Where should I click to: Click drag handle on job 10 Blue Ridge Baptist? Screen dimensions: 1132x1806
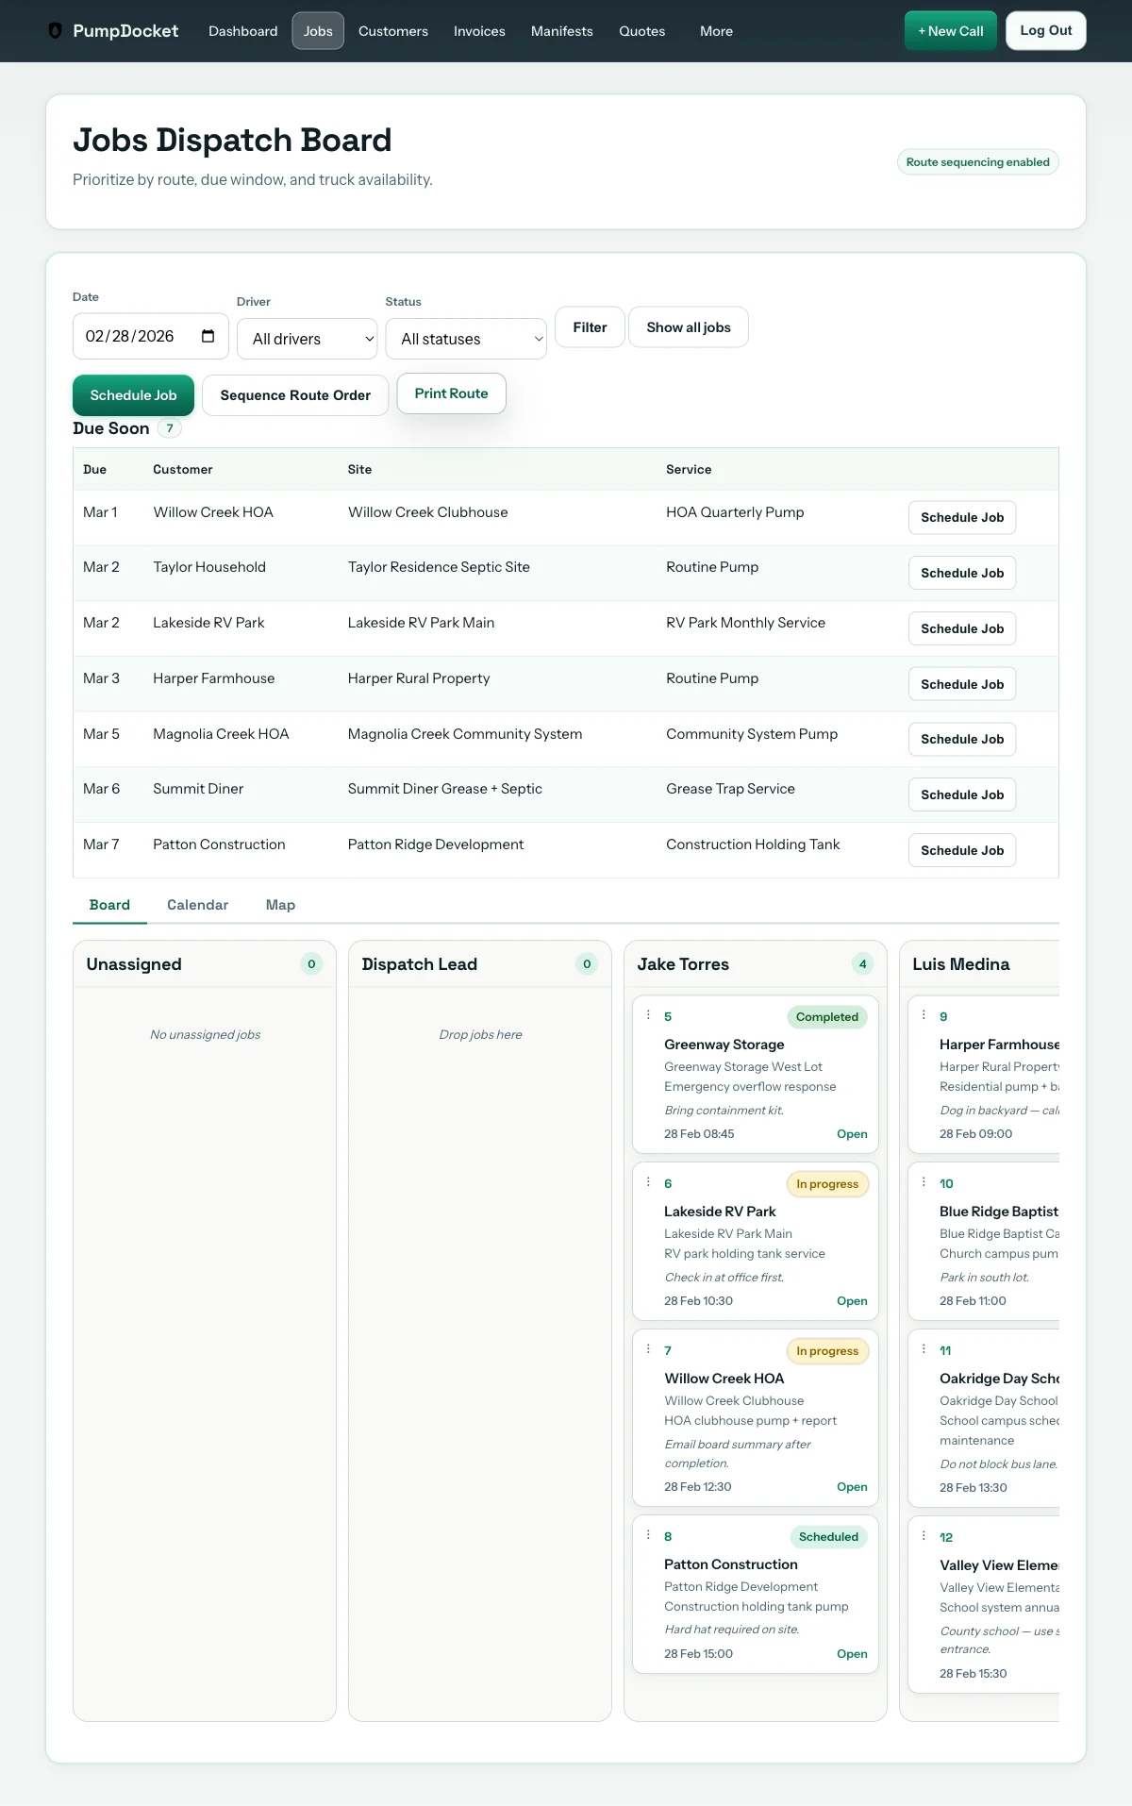pos(924,1182)
